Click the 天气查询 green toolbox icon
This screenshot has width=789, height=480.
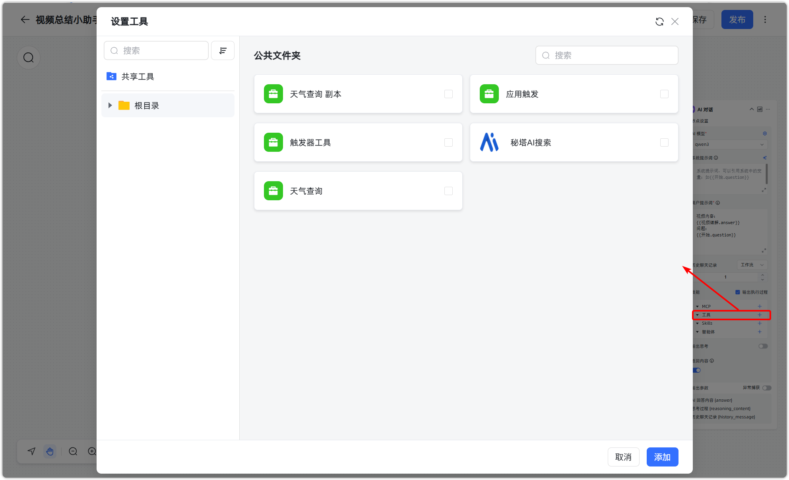tap(273, 191)
